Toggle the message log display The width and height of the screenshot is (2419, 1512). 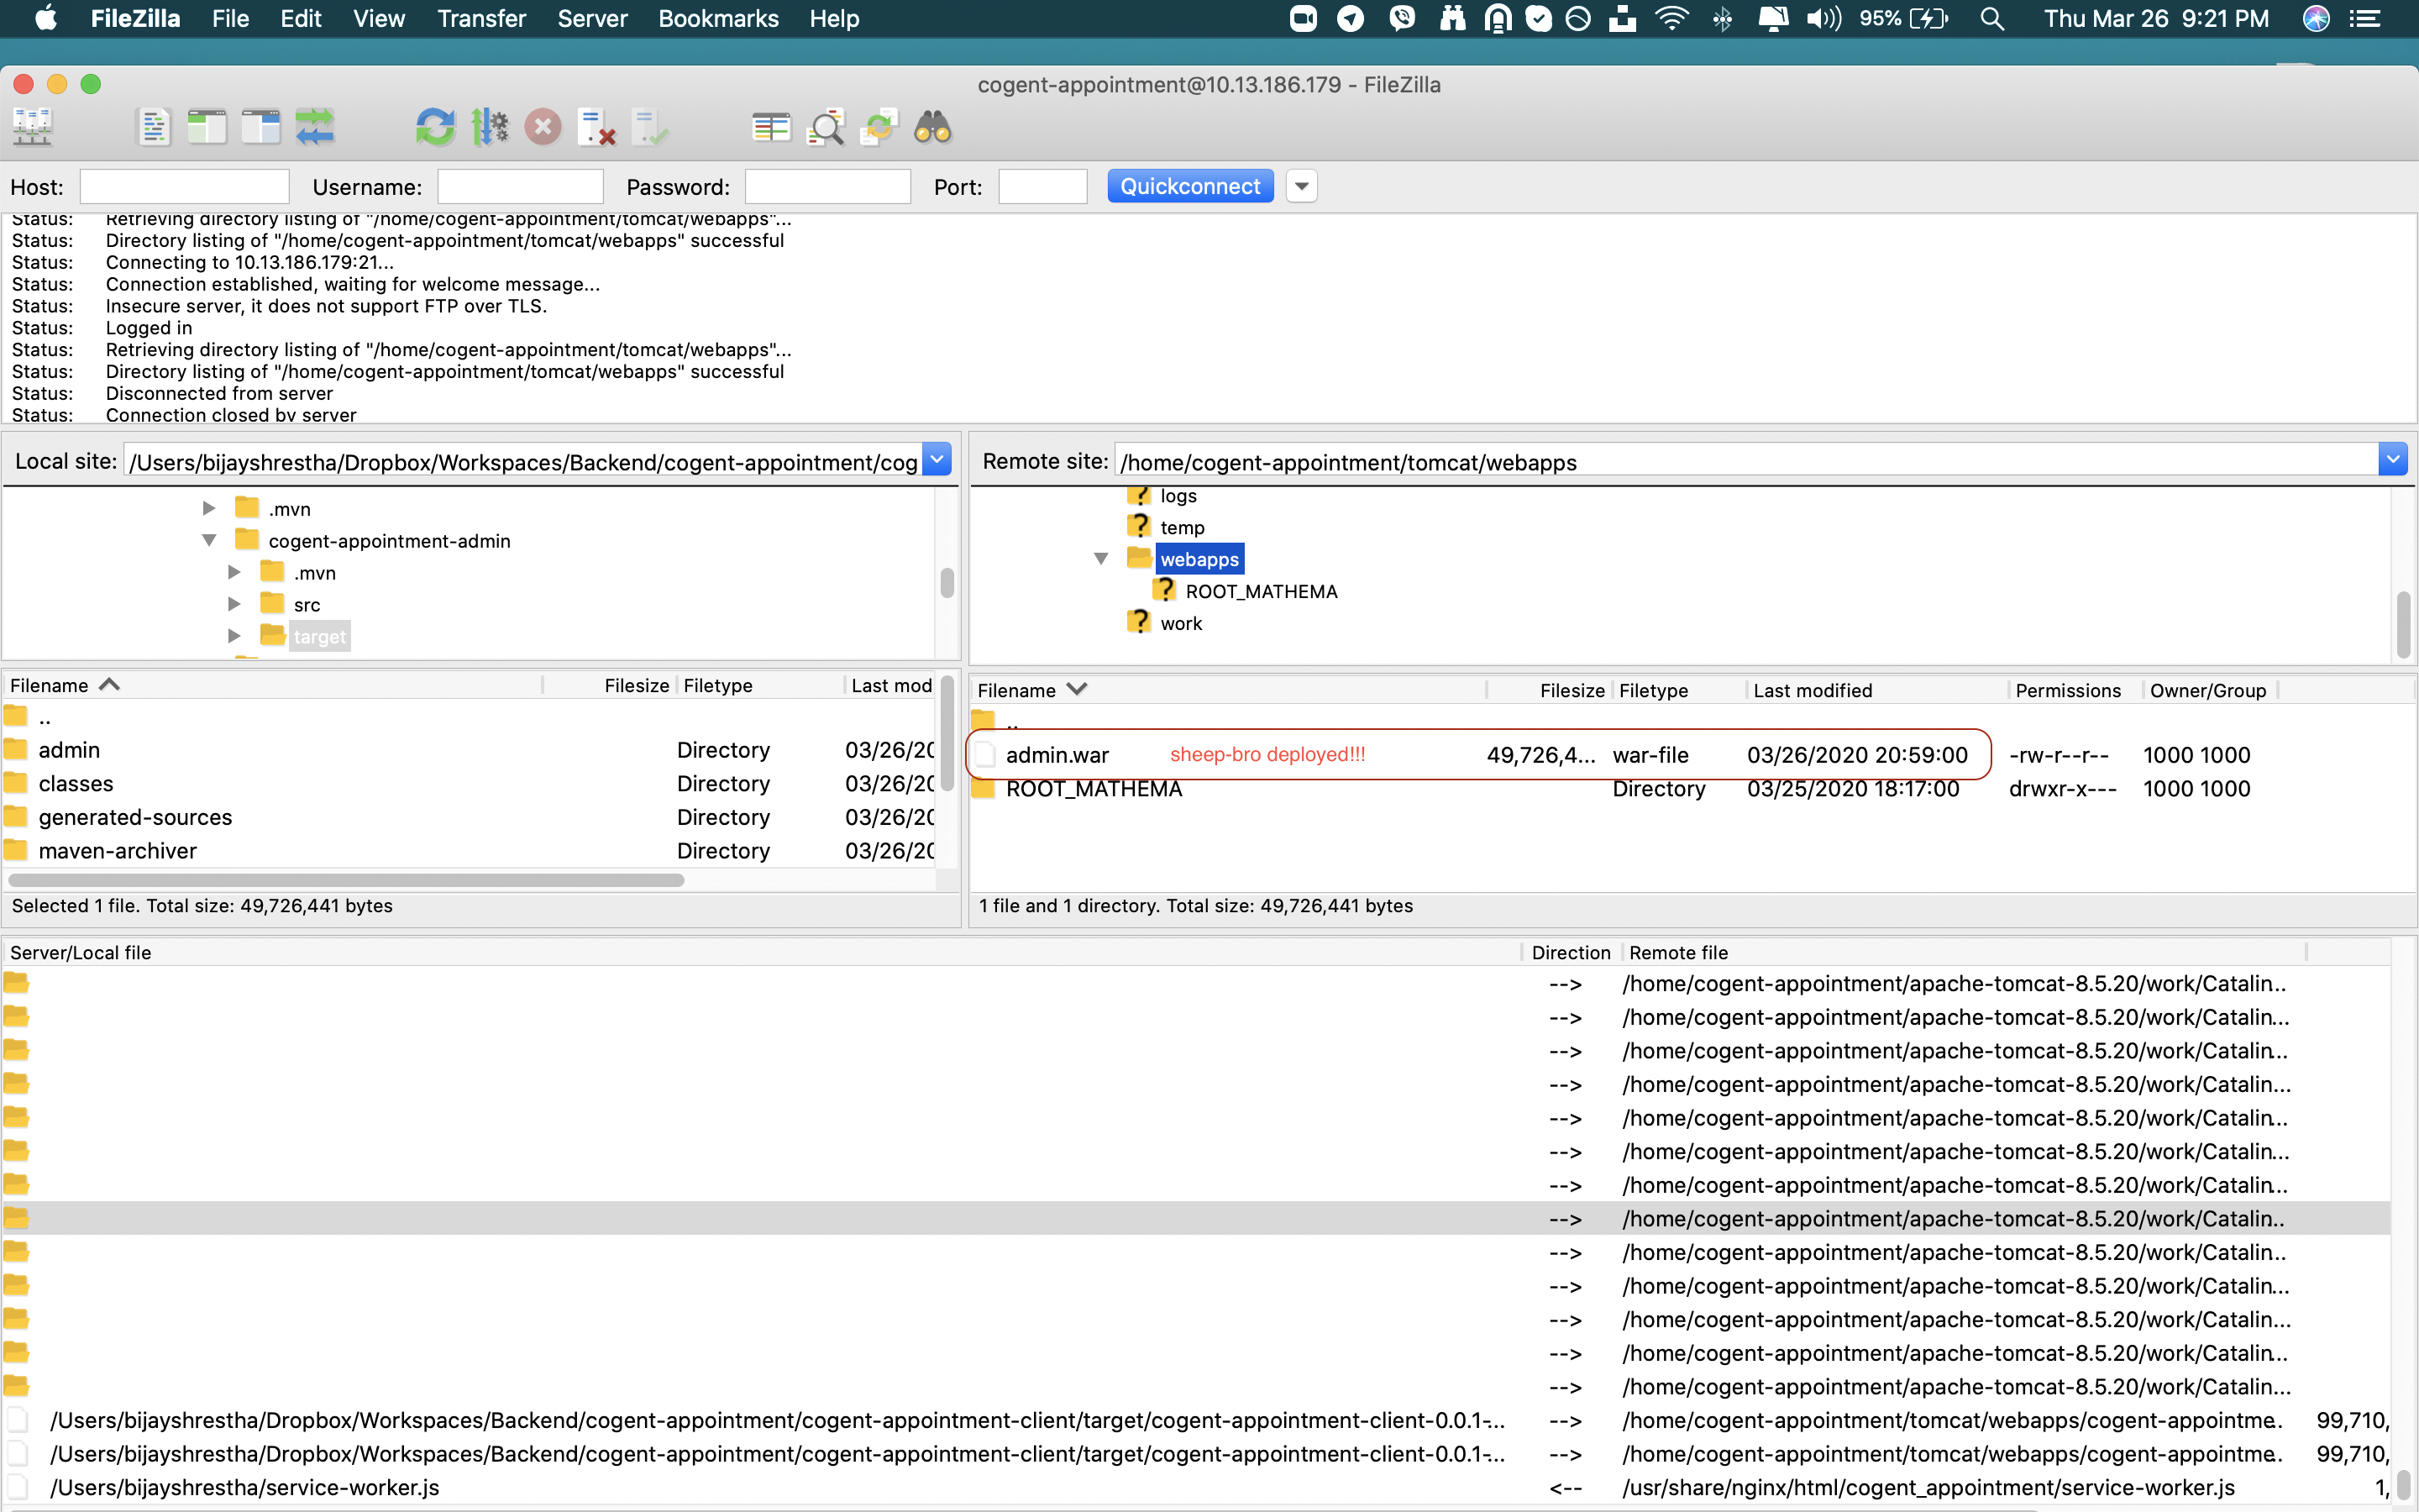coord(153,127)
